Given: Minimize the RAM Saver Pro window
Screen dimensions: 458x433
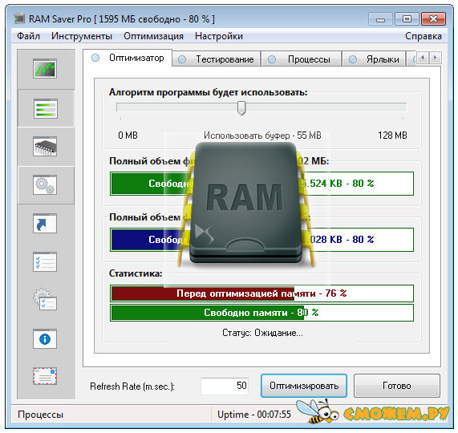Looking at the screenshot, I should point(380,19).
